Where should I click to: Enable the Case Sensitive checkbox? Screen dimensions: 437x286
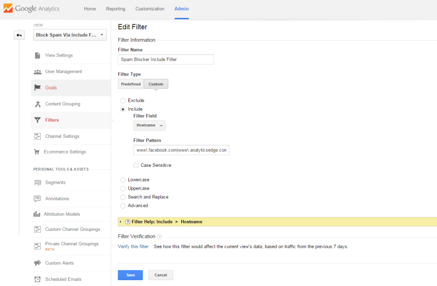pos(136,165)
